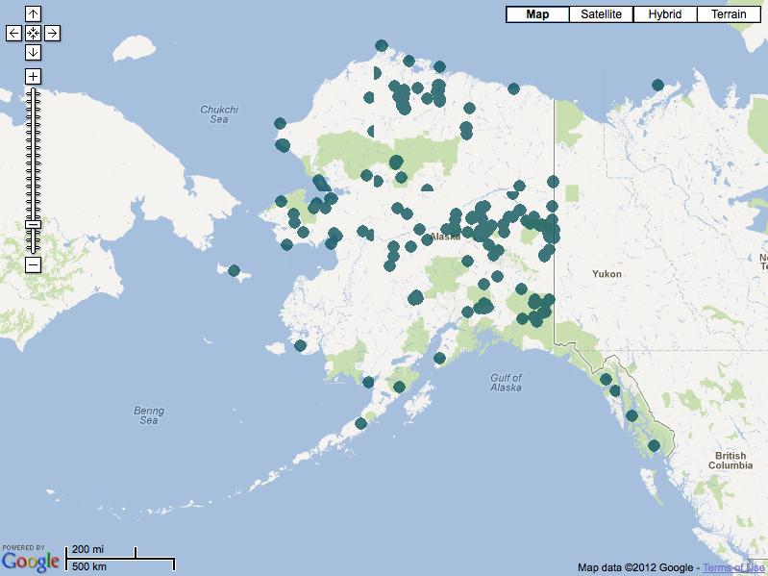Pan the map right with the arrow

click(52, 34)
